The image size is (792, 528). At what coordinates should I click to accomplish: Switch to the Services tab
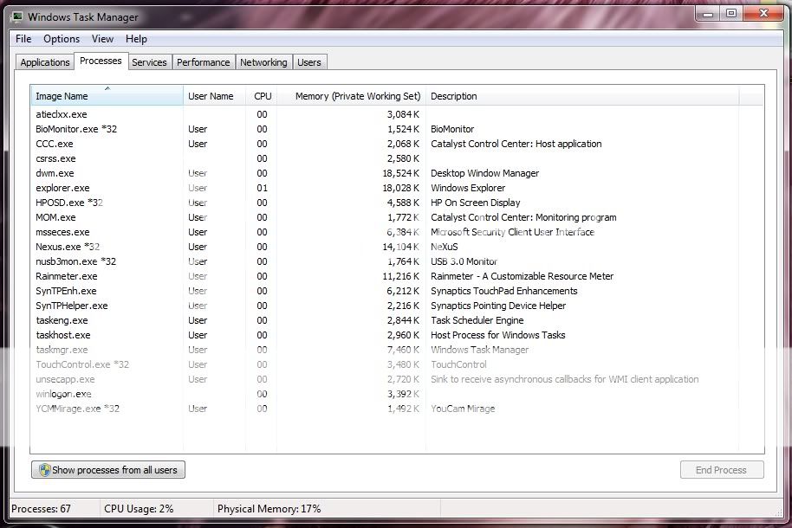[x=149, y=62]
